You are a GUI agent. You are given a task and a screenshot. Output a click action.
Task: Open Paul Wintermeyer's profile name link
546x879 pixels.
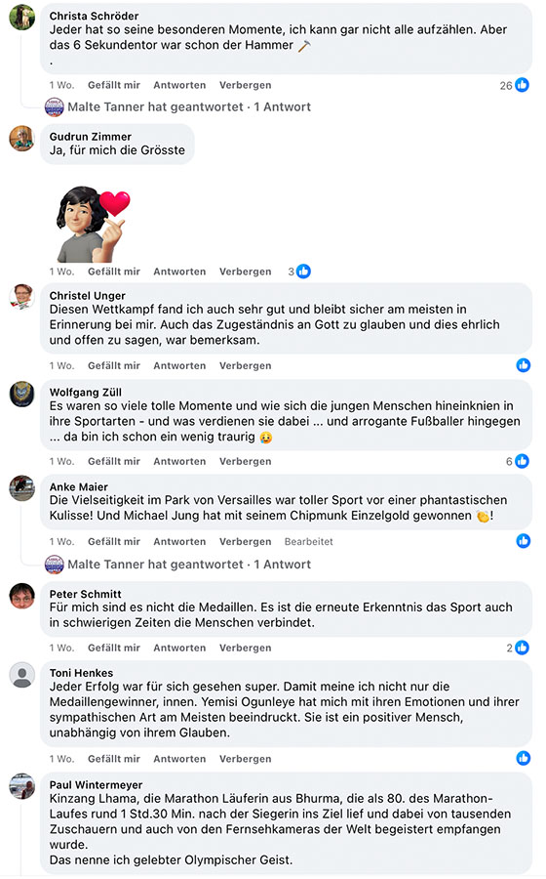pos(96,785)
